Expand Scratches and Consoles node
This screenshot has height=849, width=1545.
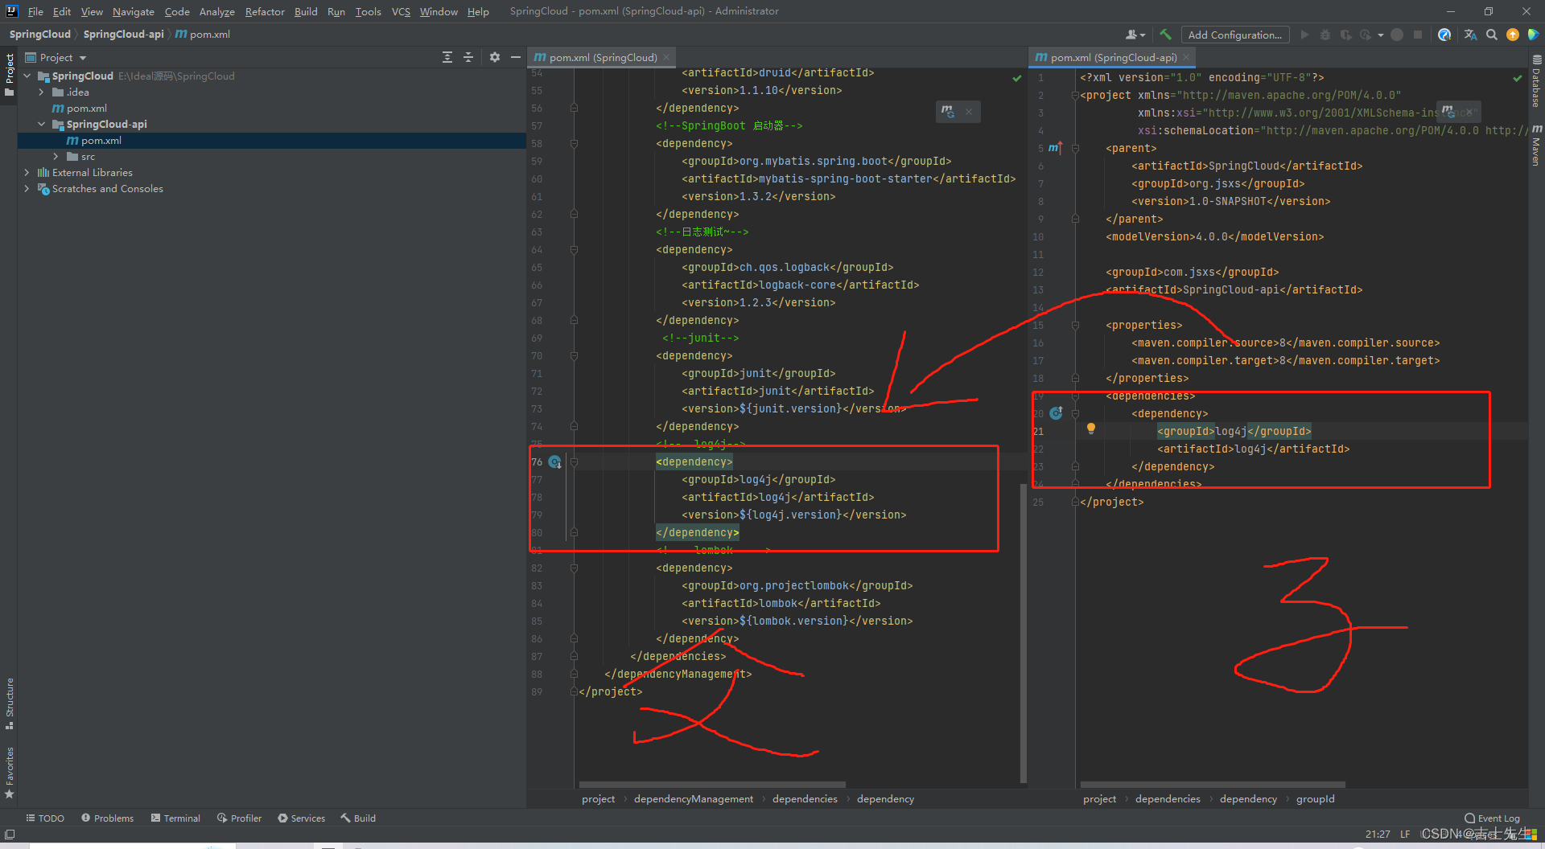pos(27,188)
